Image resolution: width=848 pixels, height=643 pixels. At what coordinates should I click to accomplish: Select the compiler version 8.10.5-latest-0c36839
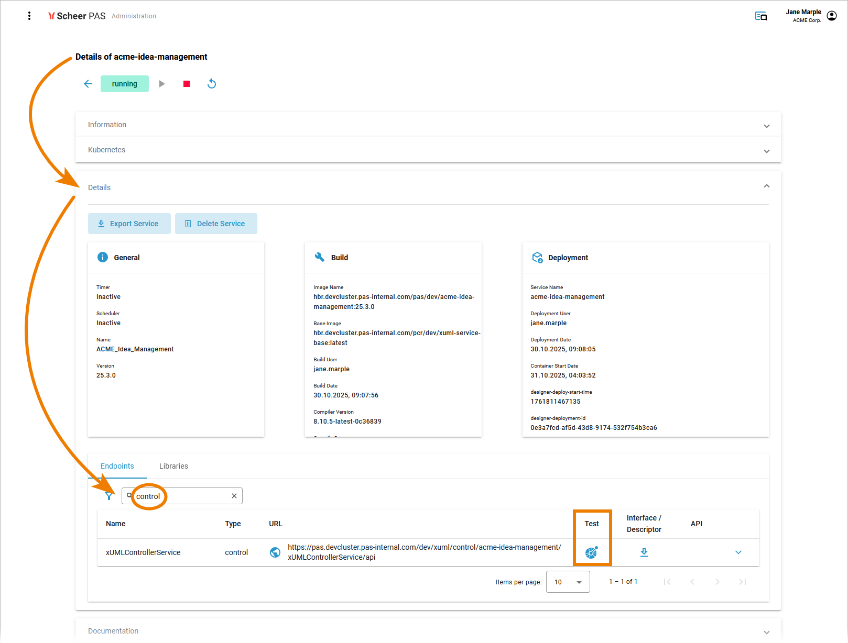pos(347,422)
